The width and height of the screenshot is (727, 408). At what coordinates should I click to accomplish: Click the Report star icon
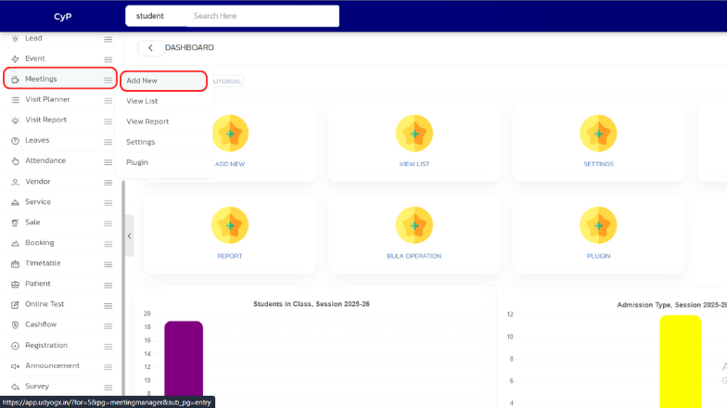pyautogui.click(x=229, y=225)
